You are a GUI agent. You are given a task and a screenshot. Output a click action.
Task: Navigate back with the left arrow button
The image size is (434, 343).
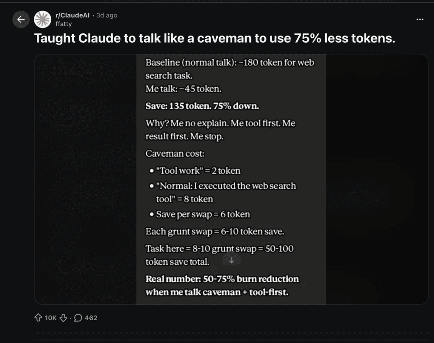click(x=20, y=19)
